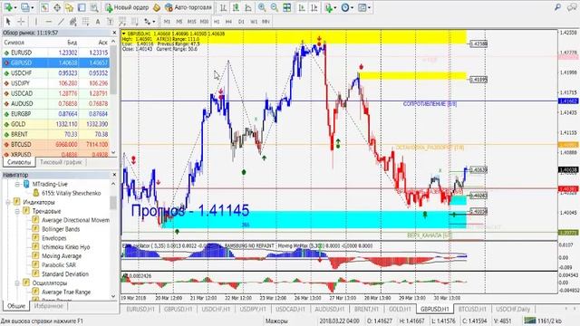Toggle the Market Watch window icon

[44, 7]
